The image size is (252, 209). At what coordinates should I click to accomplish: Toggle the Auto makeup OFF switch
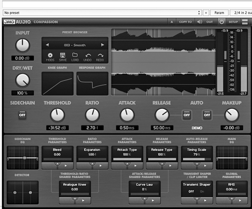207,115
